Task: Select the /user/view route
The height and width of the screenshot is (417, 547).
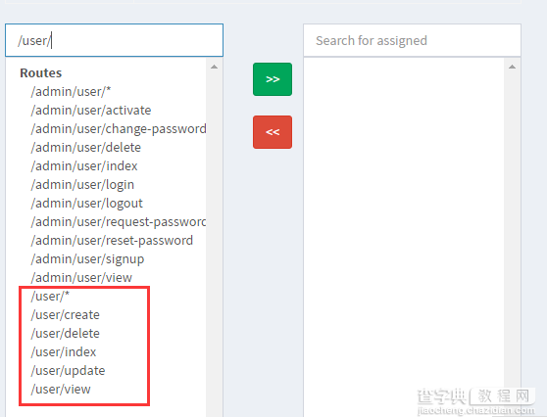Action: point(61,390)
